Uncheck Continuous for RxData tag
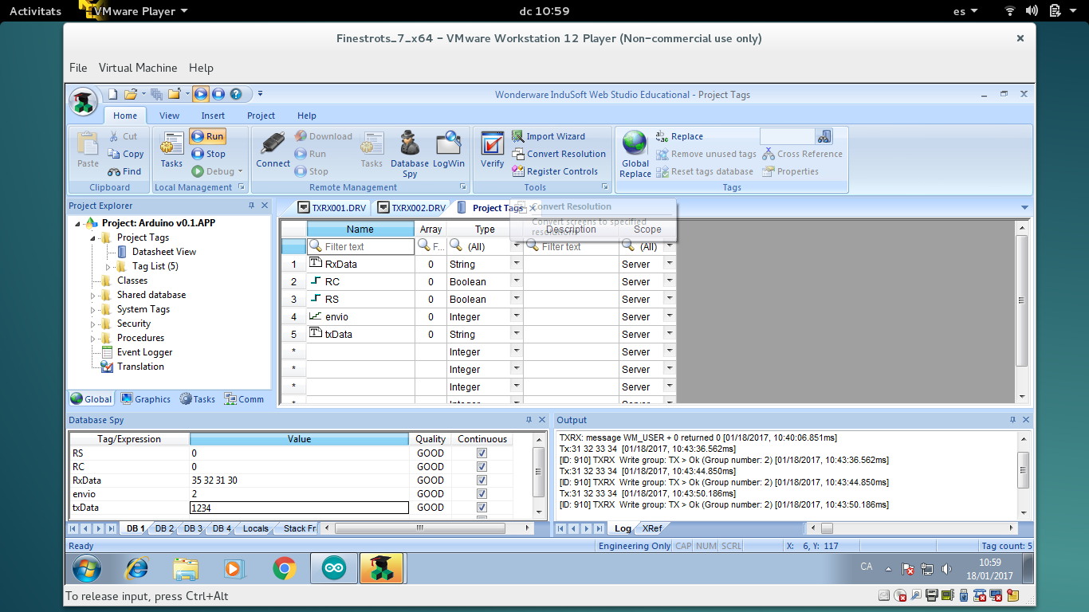 coord(482,481)
